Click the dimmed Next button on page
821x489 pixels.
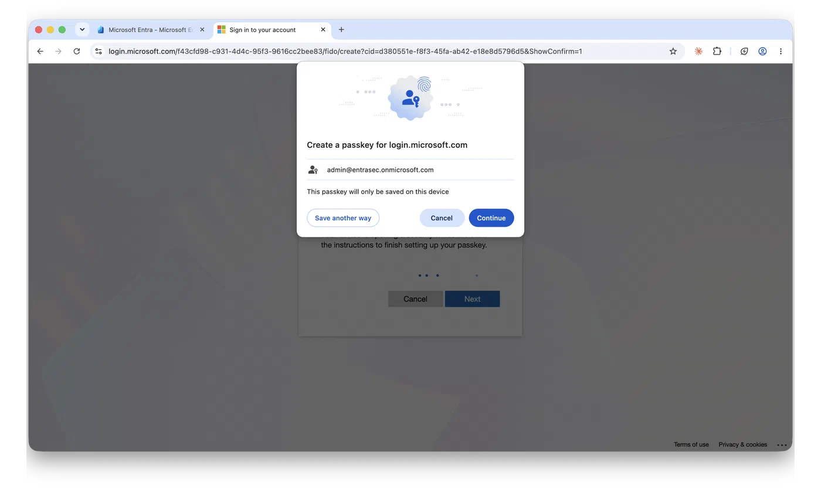click(x=472, y=299)
